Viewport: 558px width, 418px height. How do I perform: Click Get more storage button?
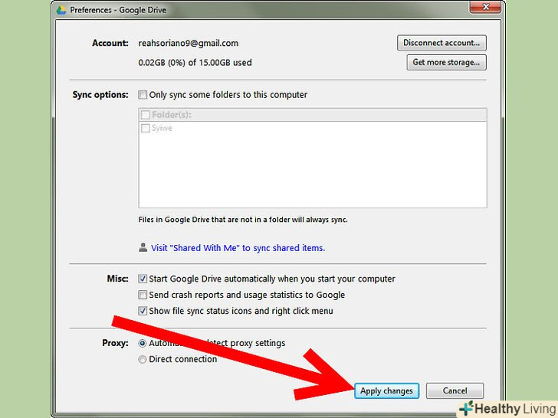point(446,62)
